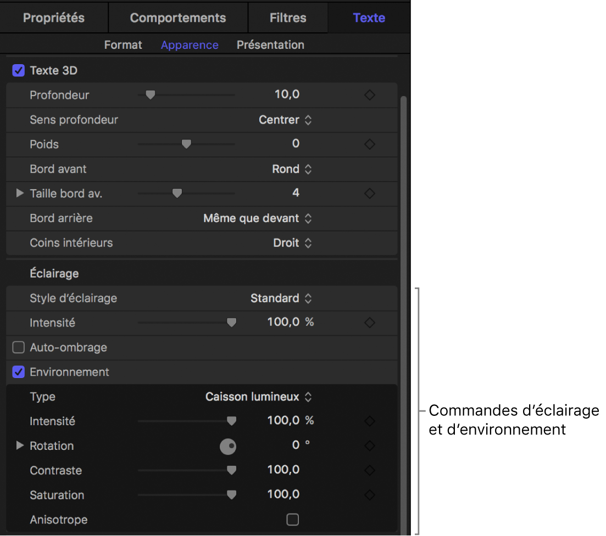Enable the Auto-ombrage checkbox
This screenshot has height=536, width=606.
pyautogui.click(x=19, y=347)
